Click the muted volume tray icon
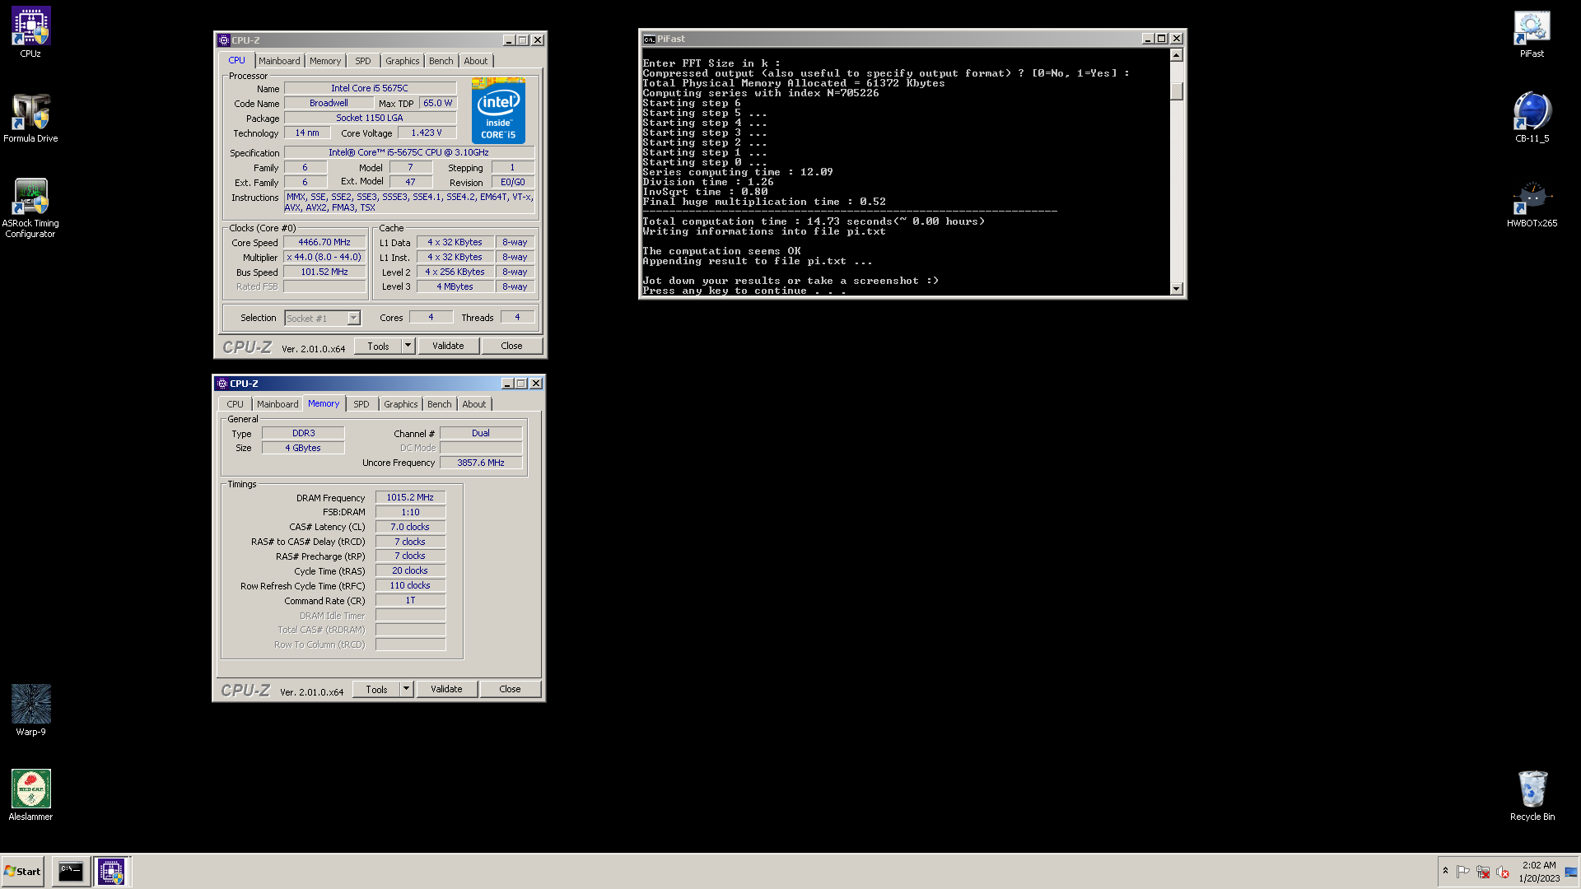The image size is (1581, 889). pos(1503,872)
